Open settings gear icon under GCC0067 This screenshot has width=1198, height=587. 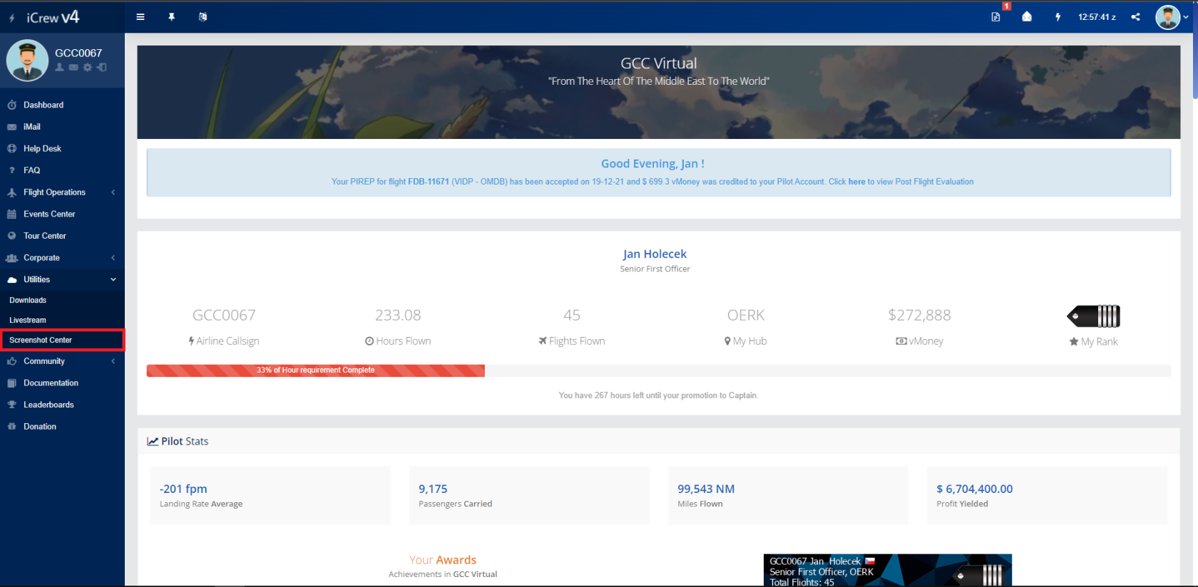click(88, 67)
